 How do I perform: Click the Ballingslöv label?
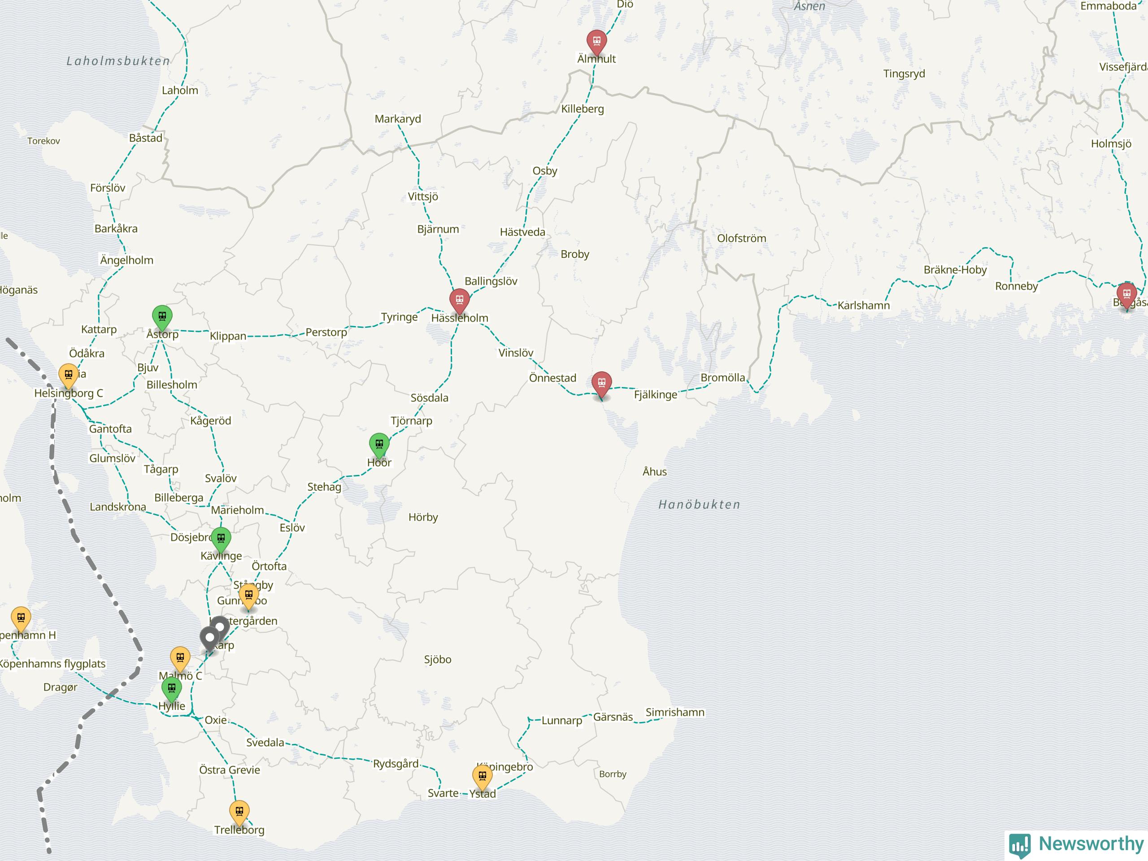point(491,281)
